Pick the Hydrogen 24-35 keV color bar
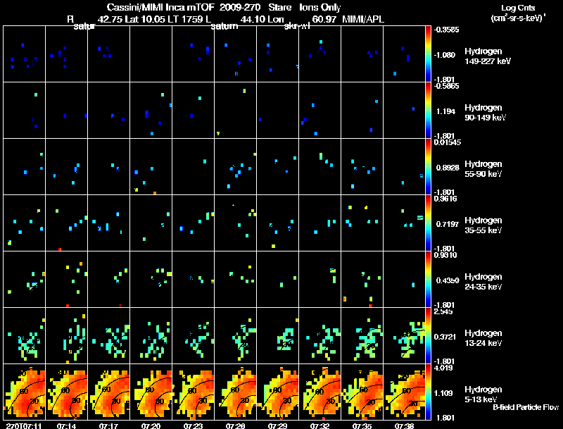Image resolution: width=563 pixels, height=429 pixels. (x=428, y=279)
